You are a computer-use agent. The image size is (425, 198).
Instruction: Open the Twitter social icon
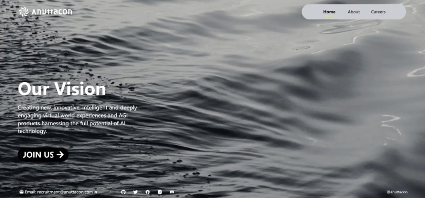136,192
